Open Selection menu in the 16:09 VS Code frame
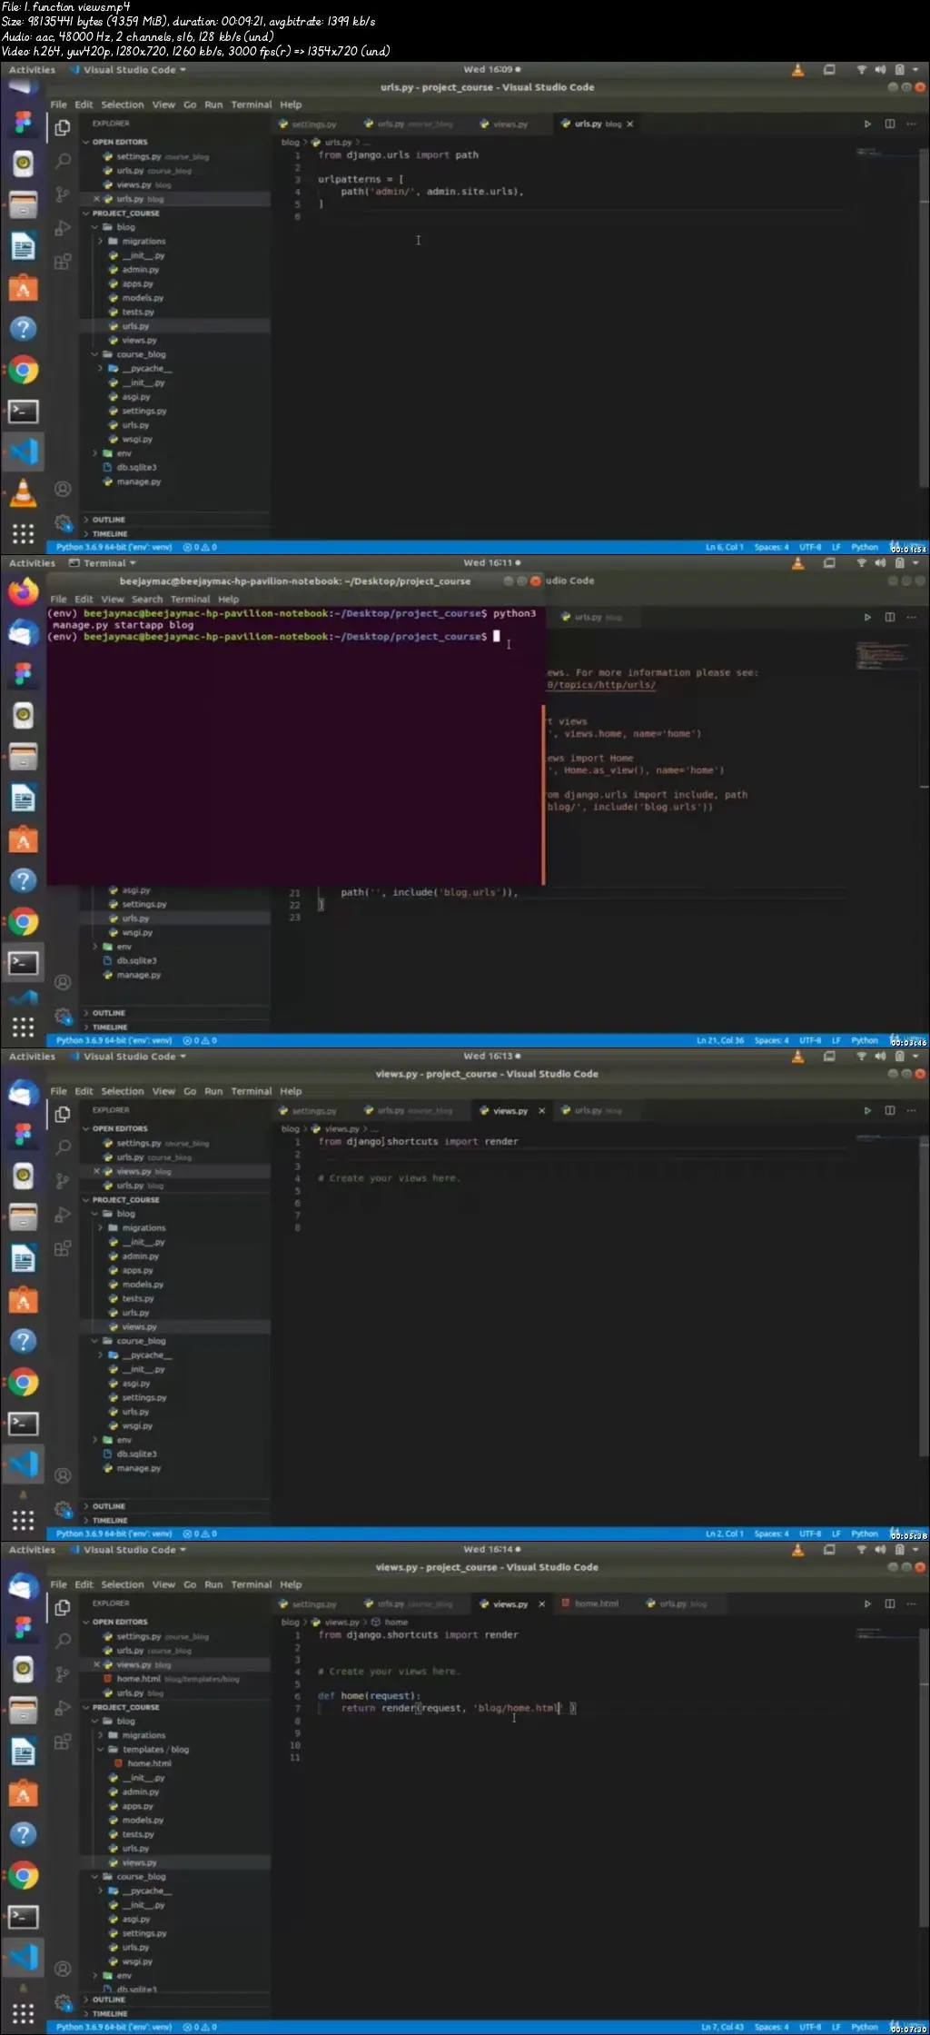The width and height of the screenshot is (930, 2035). (123, 104)
